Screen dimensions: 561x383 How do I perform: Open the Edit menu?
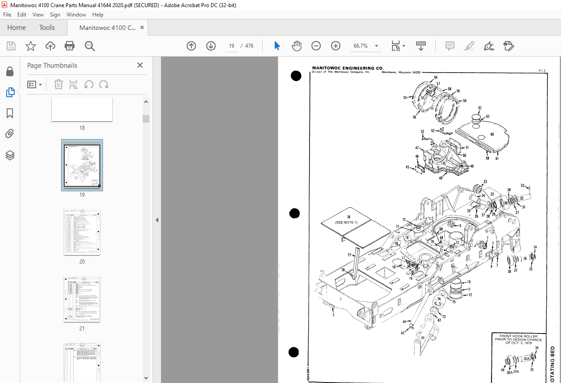pyautogui.click(x=22, y=14)
